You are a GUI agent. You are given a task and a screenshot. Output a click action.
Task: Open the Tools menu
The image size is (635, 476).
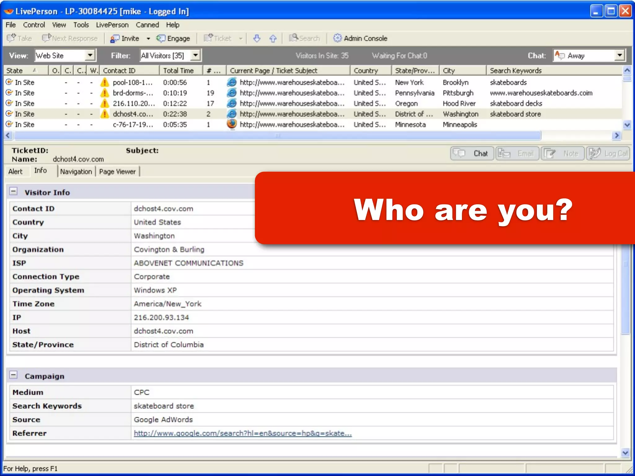[81, 25]
